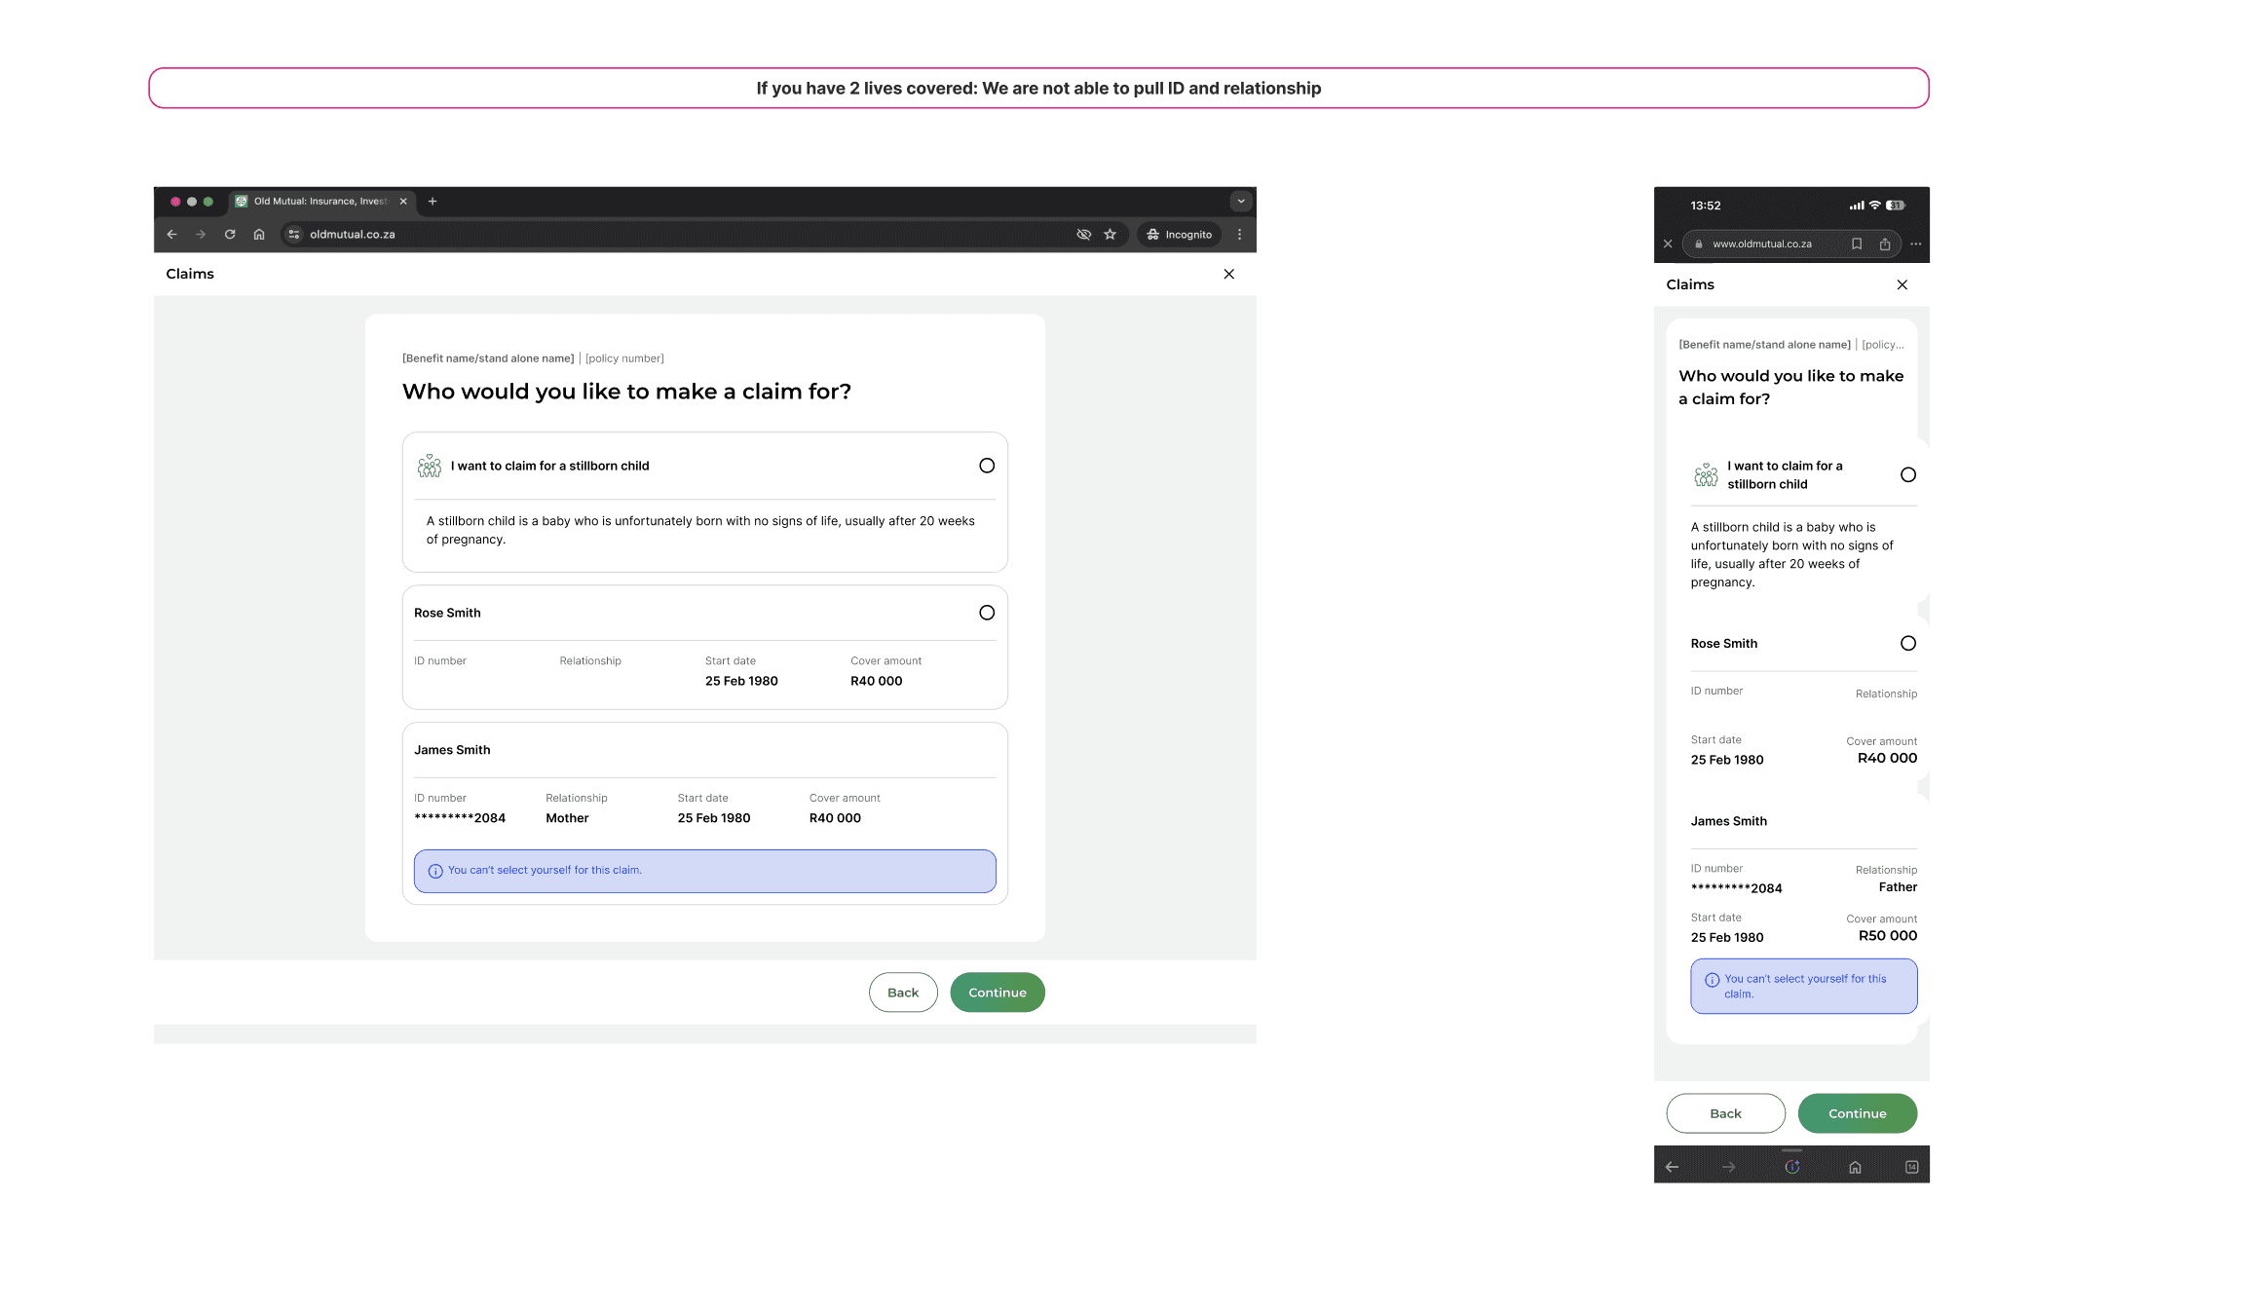
Task: Select stillborn child radio on desktop
Action: coord(987,466)
